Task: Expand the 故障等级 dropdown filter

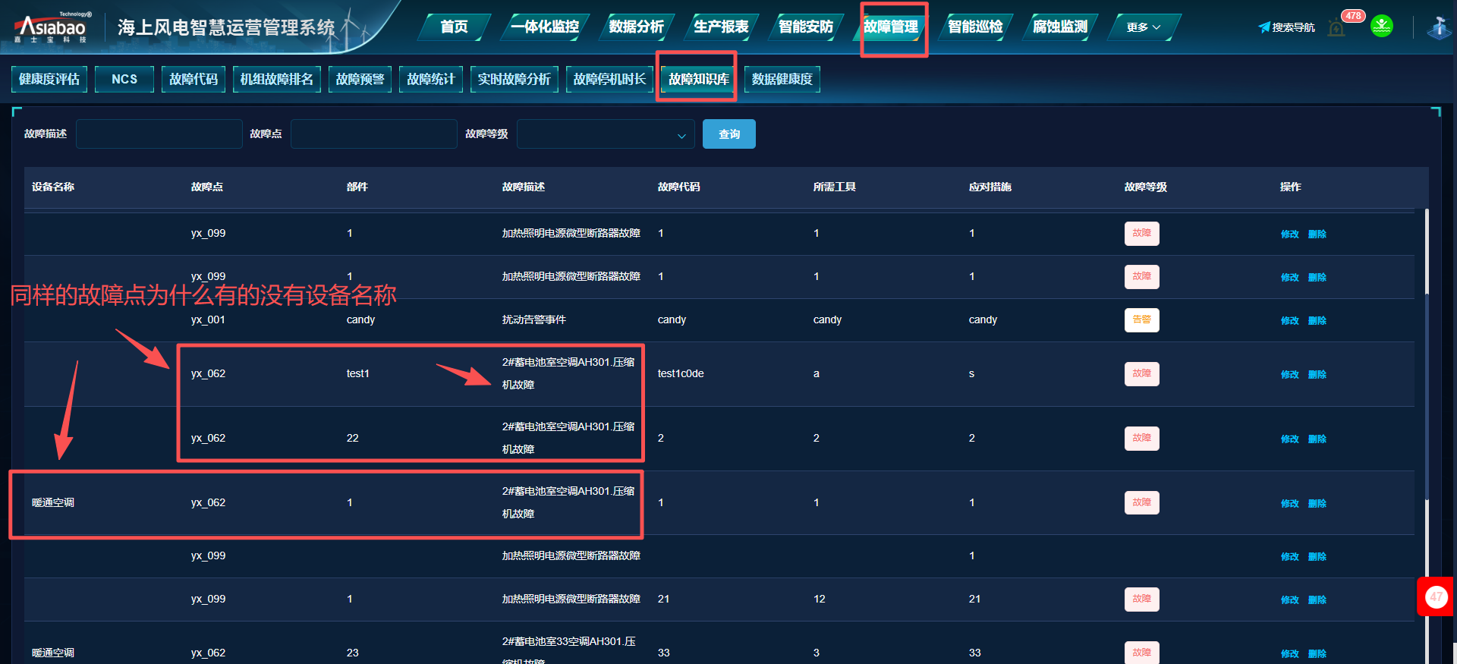Action: pos(606,134)
